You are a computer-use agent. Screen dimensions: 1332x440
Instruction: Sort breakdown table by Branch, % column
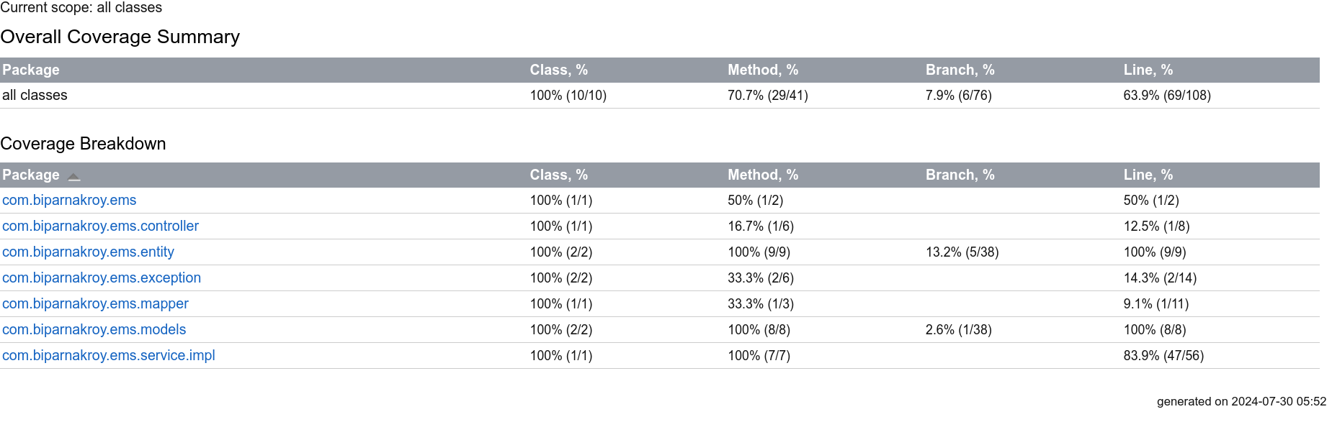coord(960,175)
